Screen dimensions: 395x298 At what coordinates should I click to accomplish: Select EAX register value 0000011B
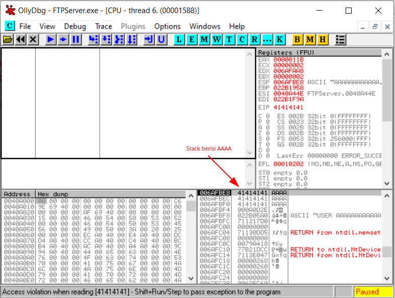pos(288,59)
